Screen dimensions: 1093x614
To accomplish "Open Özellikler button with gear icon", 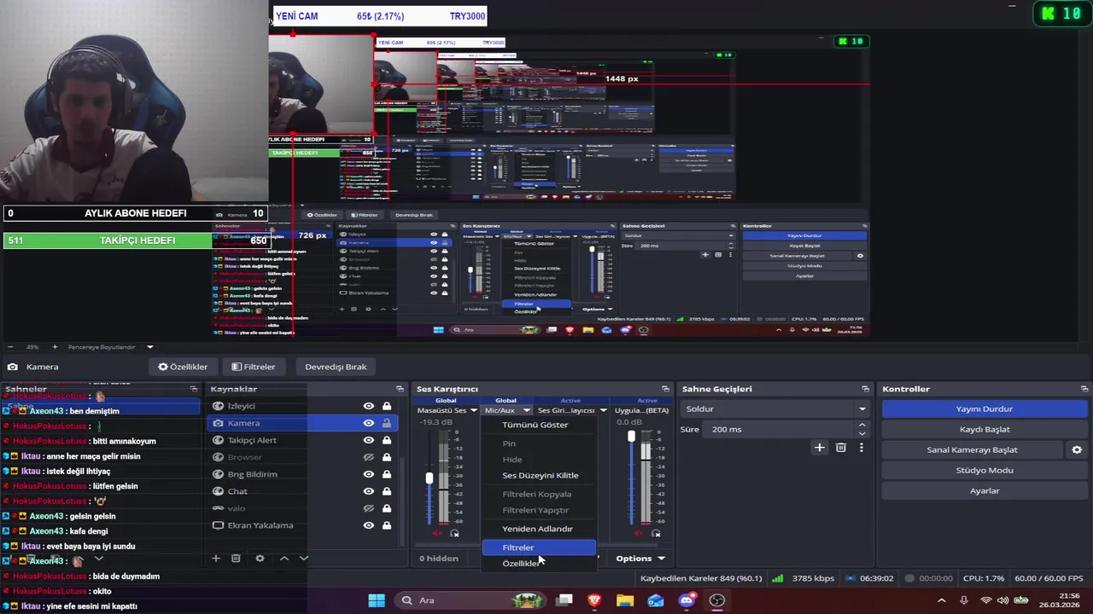I will click(183, 367).
